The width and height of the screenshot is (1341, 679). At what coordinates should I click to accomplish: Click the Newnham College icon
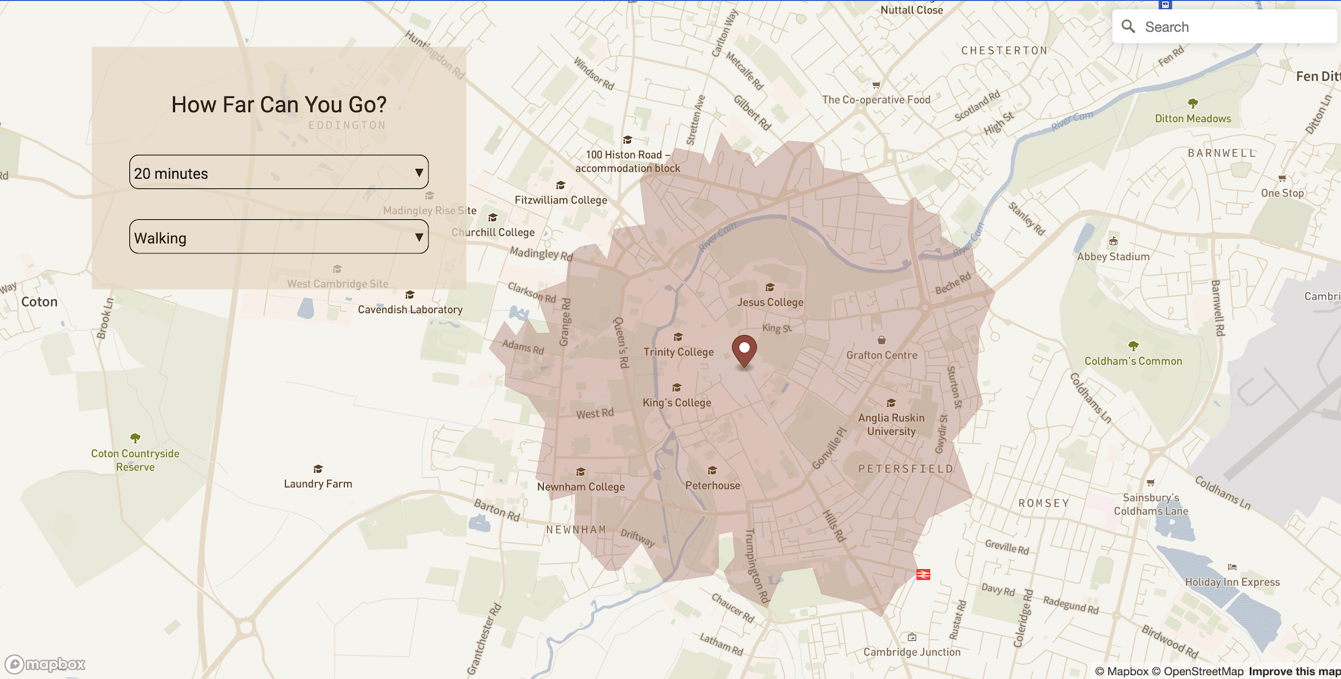580,471
